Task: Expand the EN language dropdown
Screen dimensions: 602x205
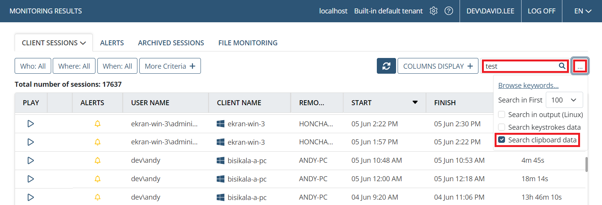Action: click(x=582, y=11)
